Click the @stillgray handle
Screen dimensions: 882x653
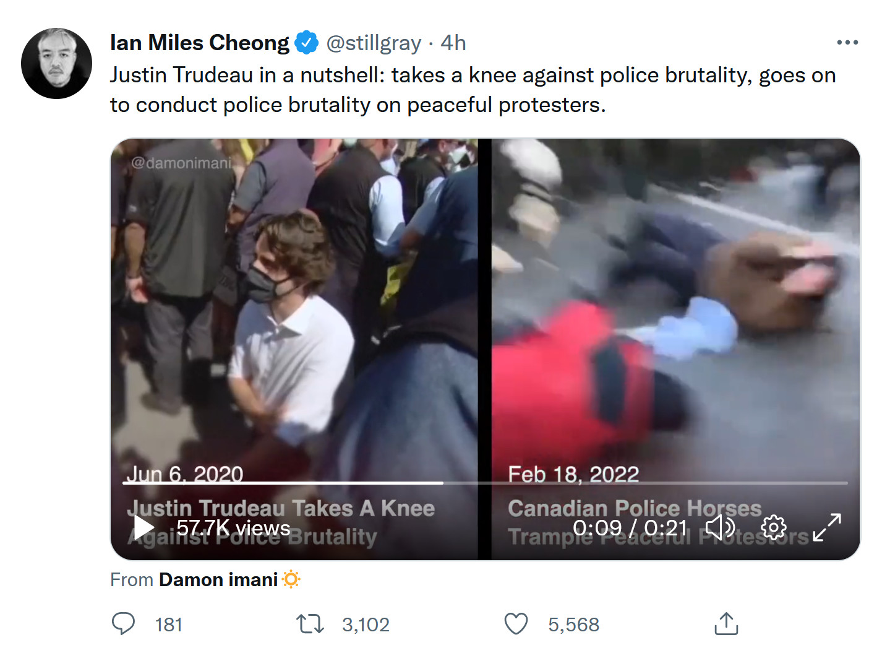click(373, 43)
